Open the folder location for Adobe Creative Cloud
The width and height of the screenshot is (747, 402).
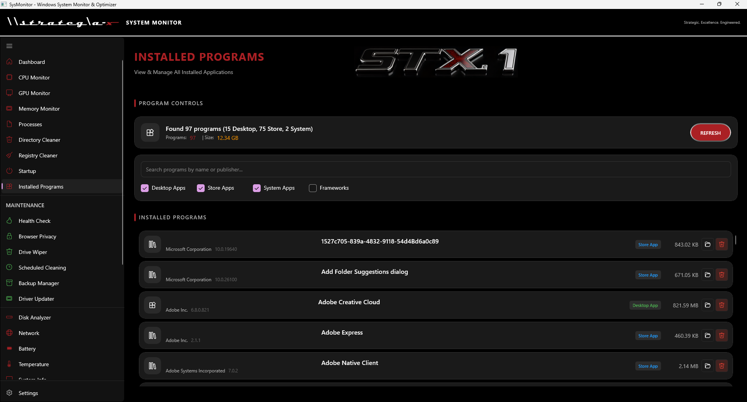click(x=708, y=305)
